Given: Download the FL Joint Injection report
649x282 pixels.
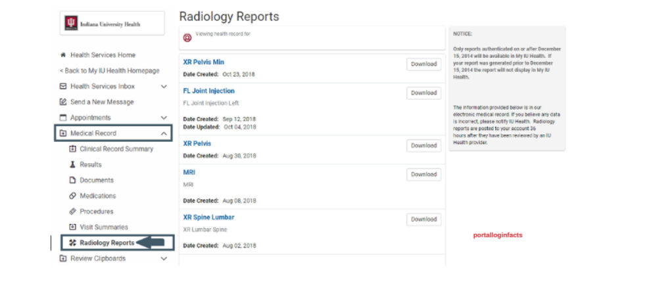Looking at the screenshot, I should point(424,93).
